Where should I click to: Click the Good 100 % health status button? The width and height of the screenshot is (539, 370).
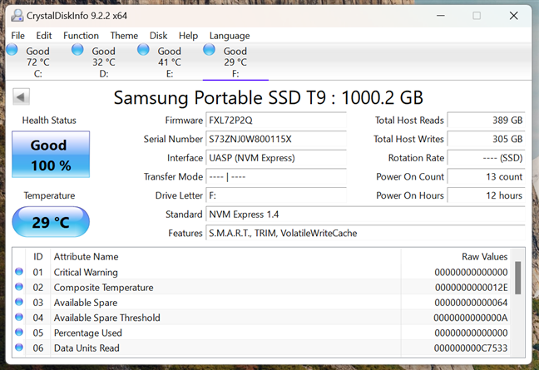[x=51, y=155]
